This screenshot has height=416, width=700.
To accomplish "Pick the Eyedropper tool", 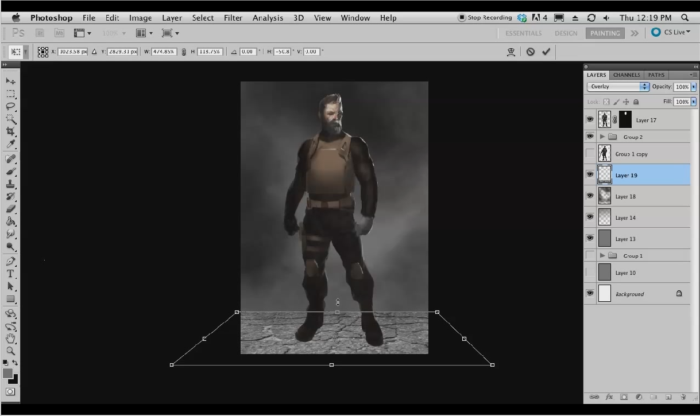I will point(10,144).
